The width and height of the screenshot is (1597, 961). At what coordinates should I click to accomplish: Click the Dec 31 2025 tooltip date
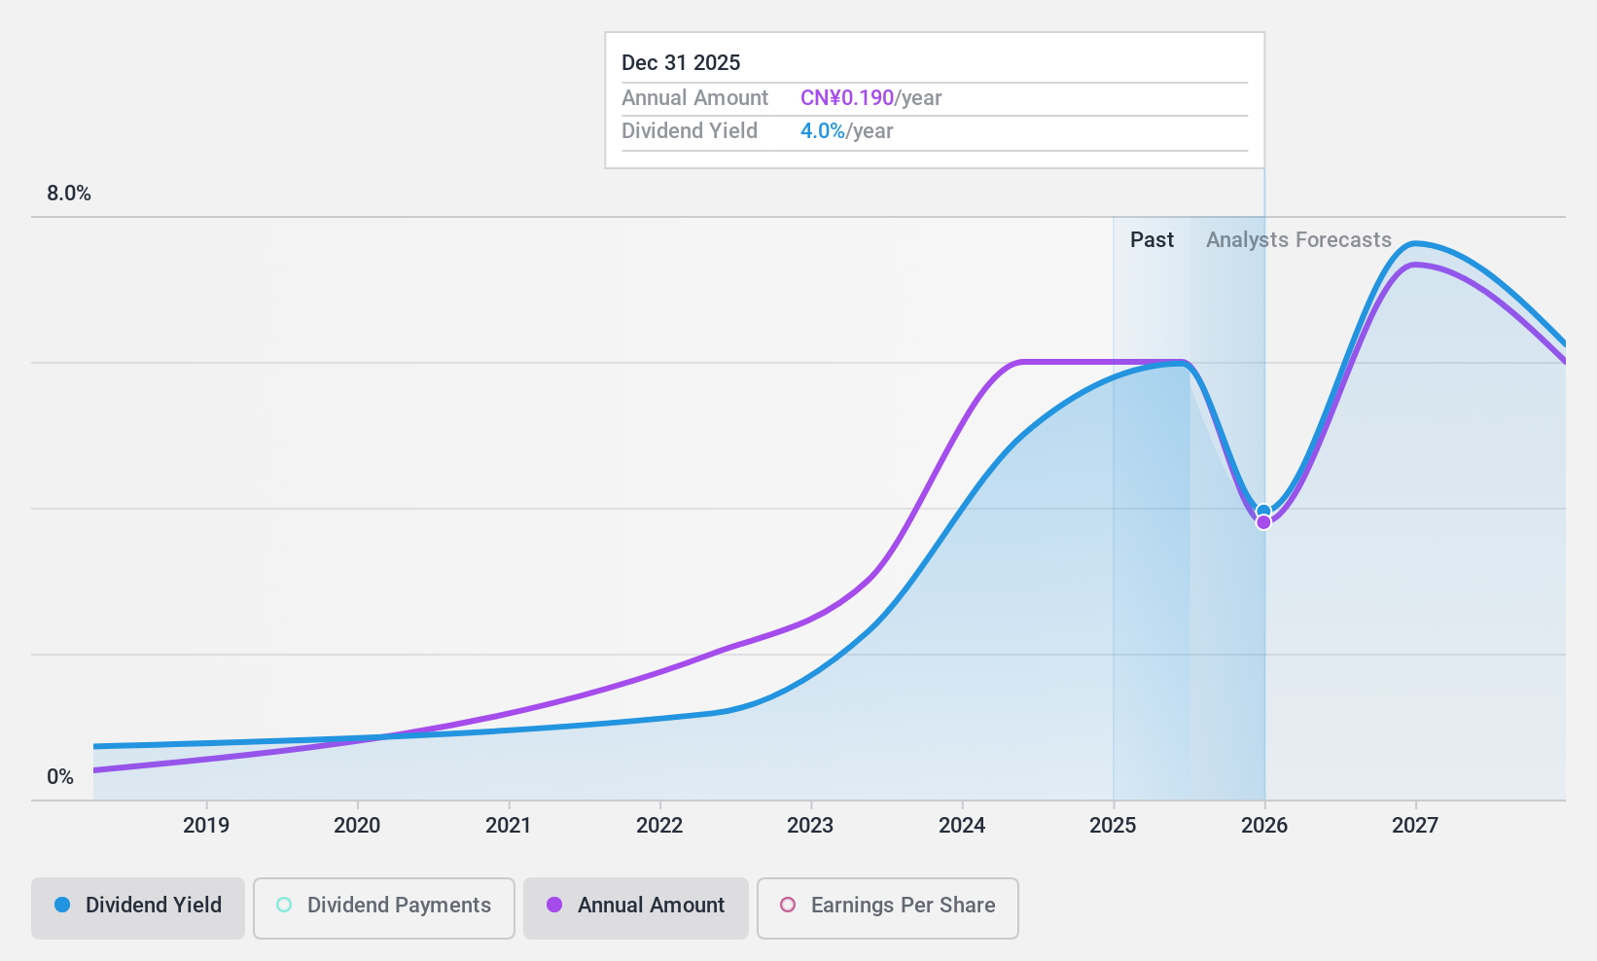coord(681,63)
